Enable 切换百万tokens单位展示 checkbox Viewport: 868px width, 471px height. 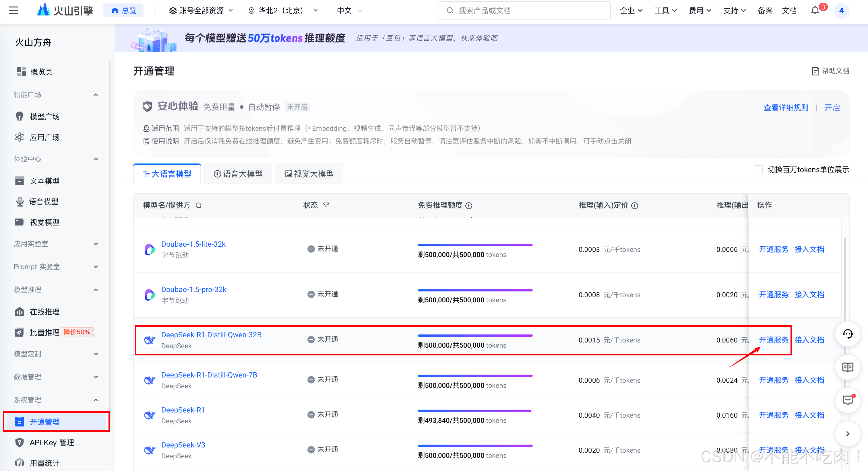[758, 170]
